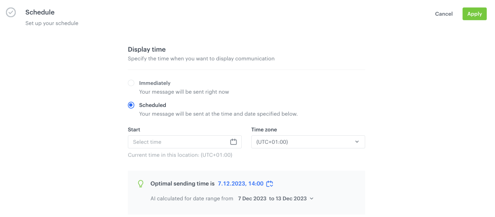Screen dimensions: 495x217
Task: Click the green lightbulb suggestion icon
Action: point(140,184)
